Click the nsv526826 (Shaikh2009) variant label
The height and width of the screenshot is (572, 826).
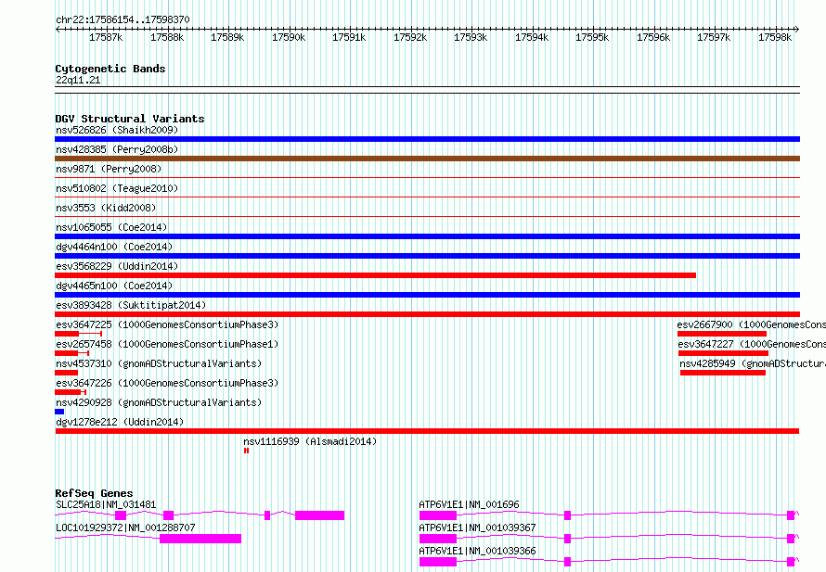coord(117,130)
